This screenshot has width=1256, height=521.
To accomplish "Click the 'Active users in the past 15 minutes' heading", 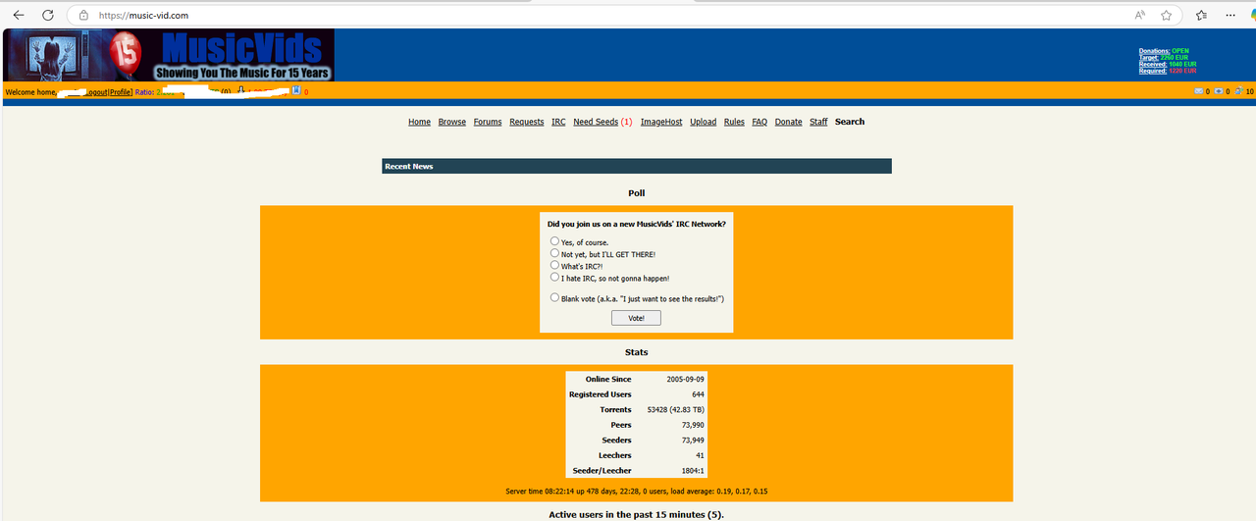I will 636,514.
